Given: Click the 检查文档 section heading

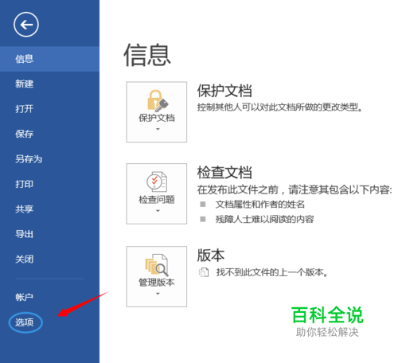Looking at the screenshot, I should [224, 173].
